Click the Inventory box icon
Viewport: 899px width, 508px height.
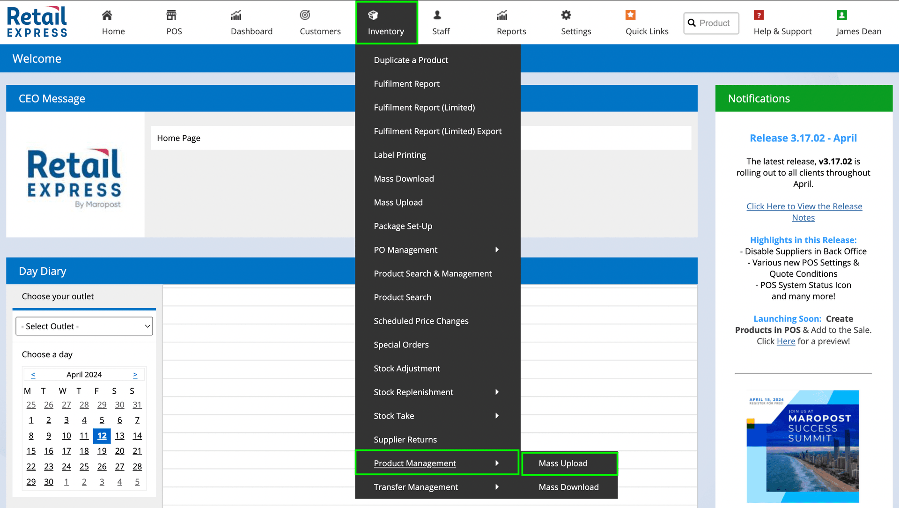click(x=373, y=15)
